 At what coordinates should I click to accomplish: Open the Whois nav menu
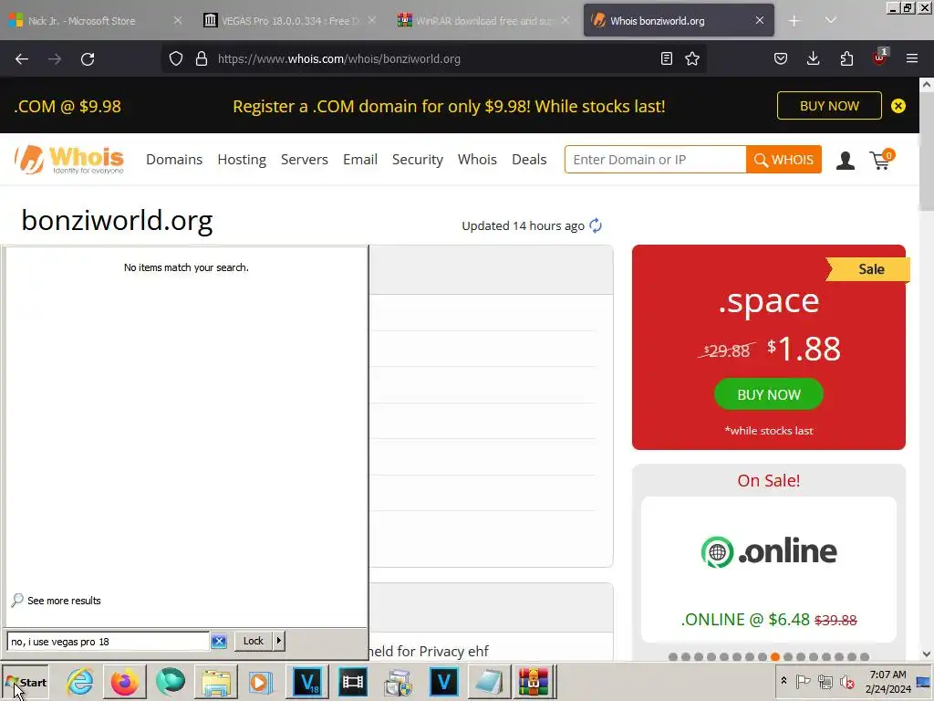coord(477,159)
